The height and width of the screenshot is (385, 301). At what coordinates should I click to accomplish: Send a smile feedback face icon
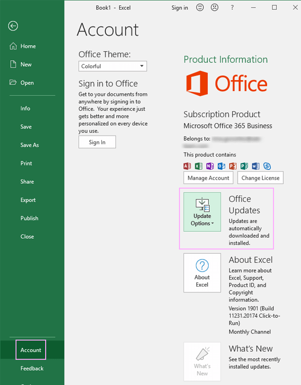point(200,8)
